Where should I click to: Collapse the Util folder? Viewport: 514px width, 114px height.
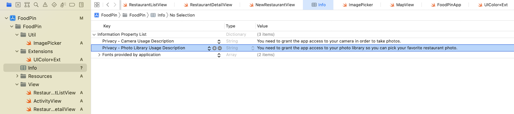(x=17, y=35)
